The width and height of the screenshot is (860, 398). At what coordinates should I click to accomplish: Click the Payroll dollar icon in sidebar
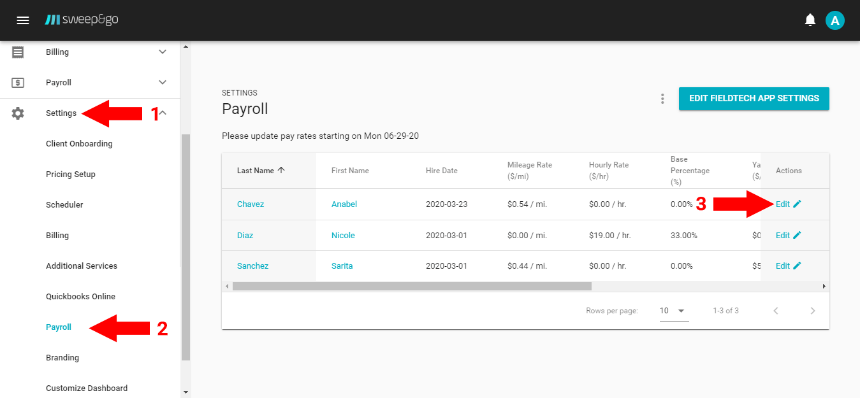18,83
